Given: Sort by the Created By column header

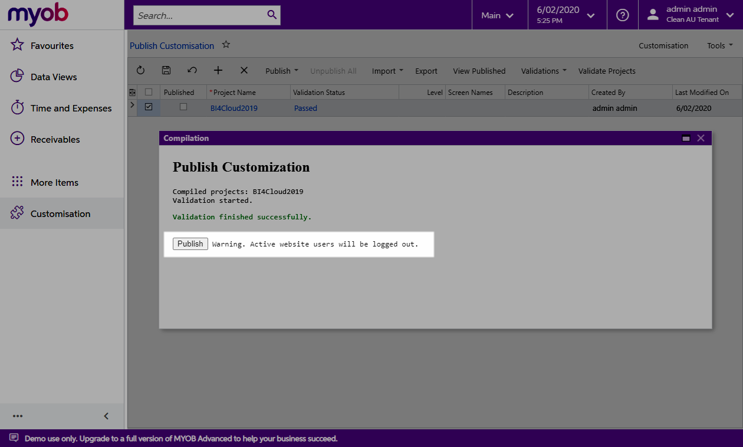Looking at the screenshot, I should point(631,92).
